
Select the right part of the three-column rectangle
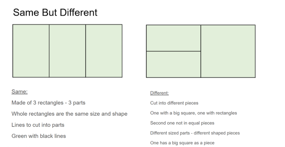(x=104, y=51)
